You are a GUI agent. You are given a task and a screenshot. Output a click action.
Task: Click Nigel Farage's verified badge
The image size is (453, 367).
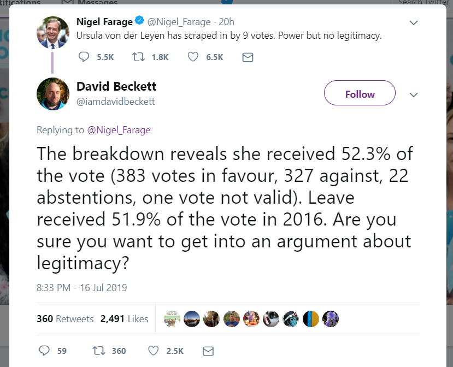(140, 22)
